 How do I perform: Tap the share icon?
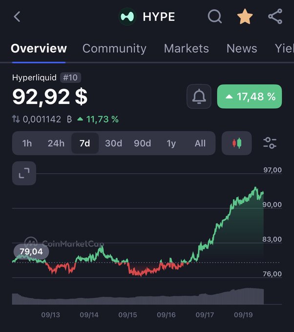coord(275,16)
